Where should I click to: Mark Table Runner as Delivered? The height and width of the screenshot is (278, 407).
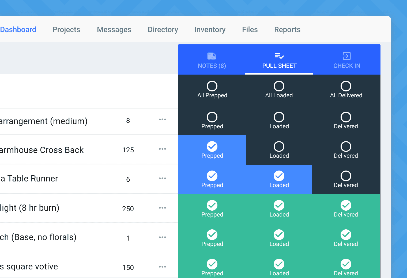(x=346, y=176)
